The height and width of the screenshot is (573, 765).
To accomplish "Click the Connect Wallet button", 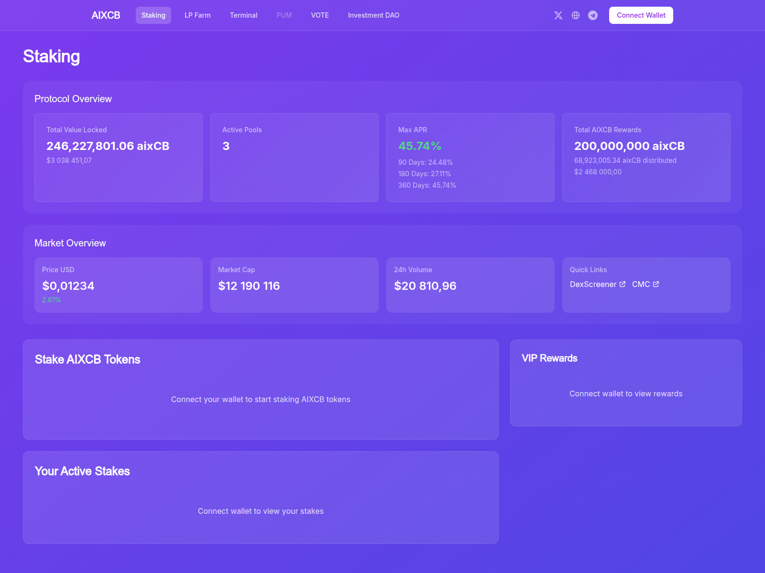I will (641, 15).
